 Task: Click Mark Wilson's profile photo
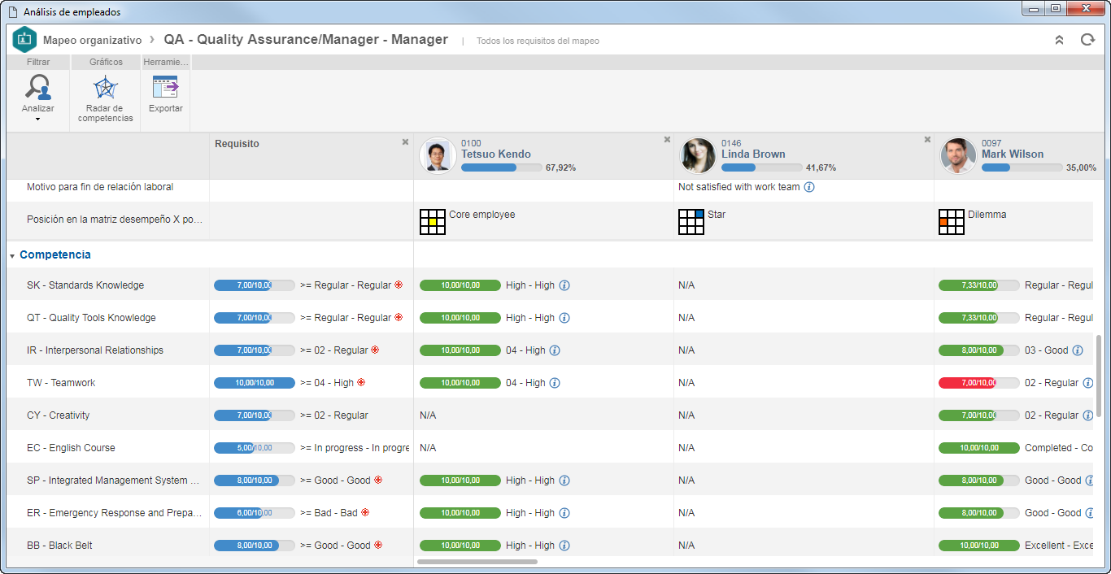[x=958, y=155]
